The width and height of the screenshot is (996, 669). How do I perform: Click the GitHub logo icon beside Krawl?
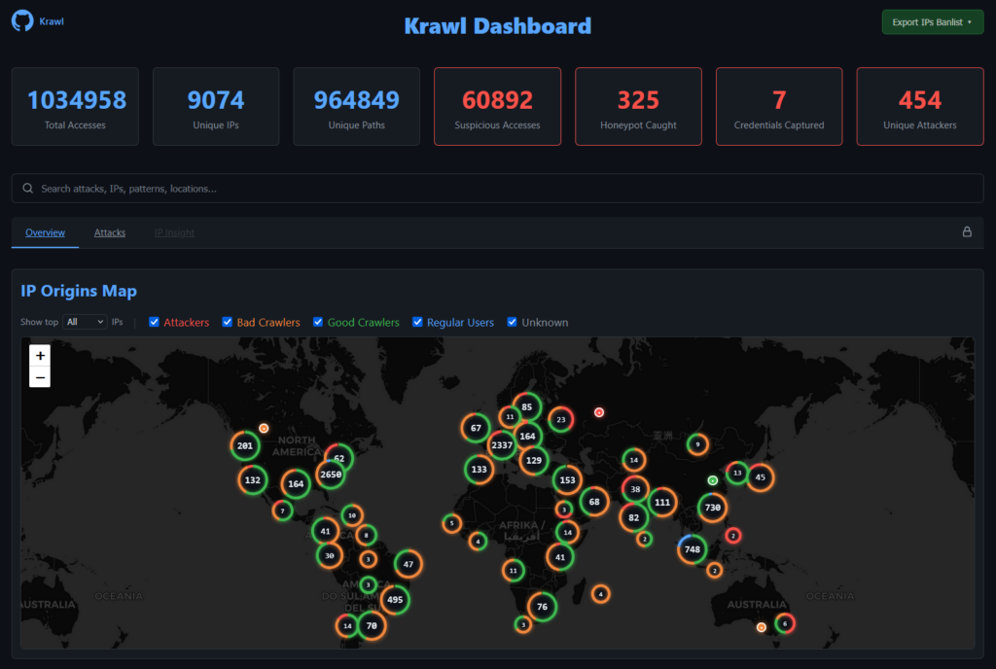(x=22, y=21)
